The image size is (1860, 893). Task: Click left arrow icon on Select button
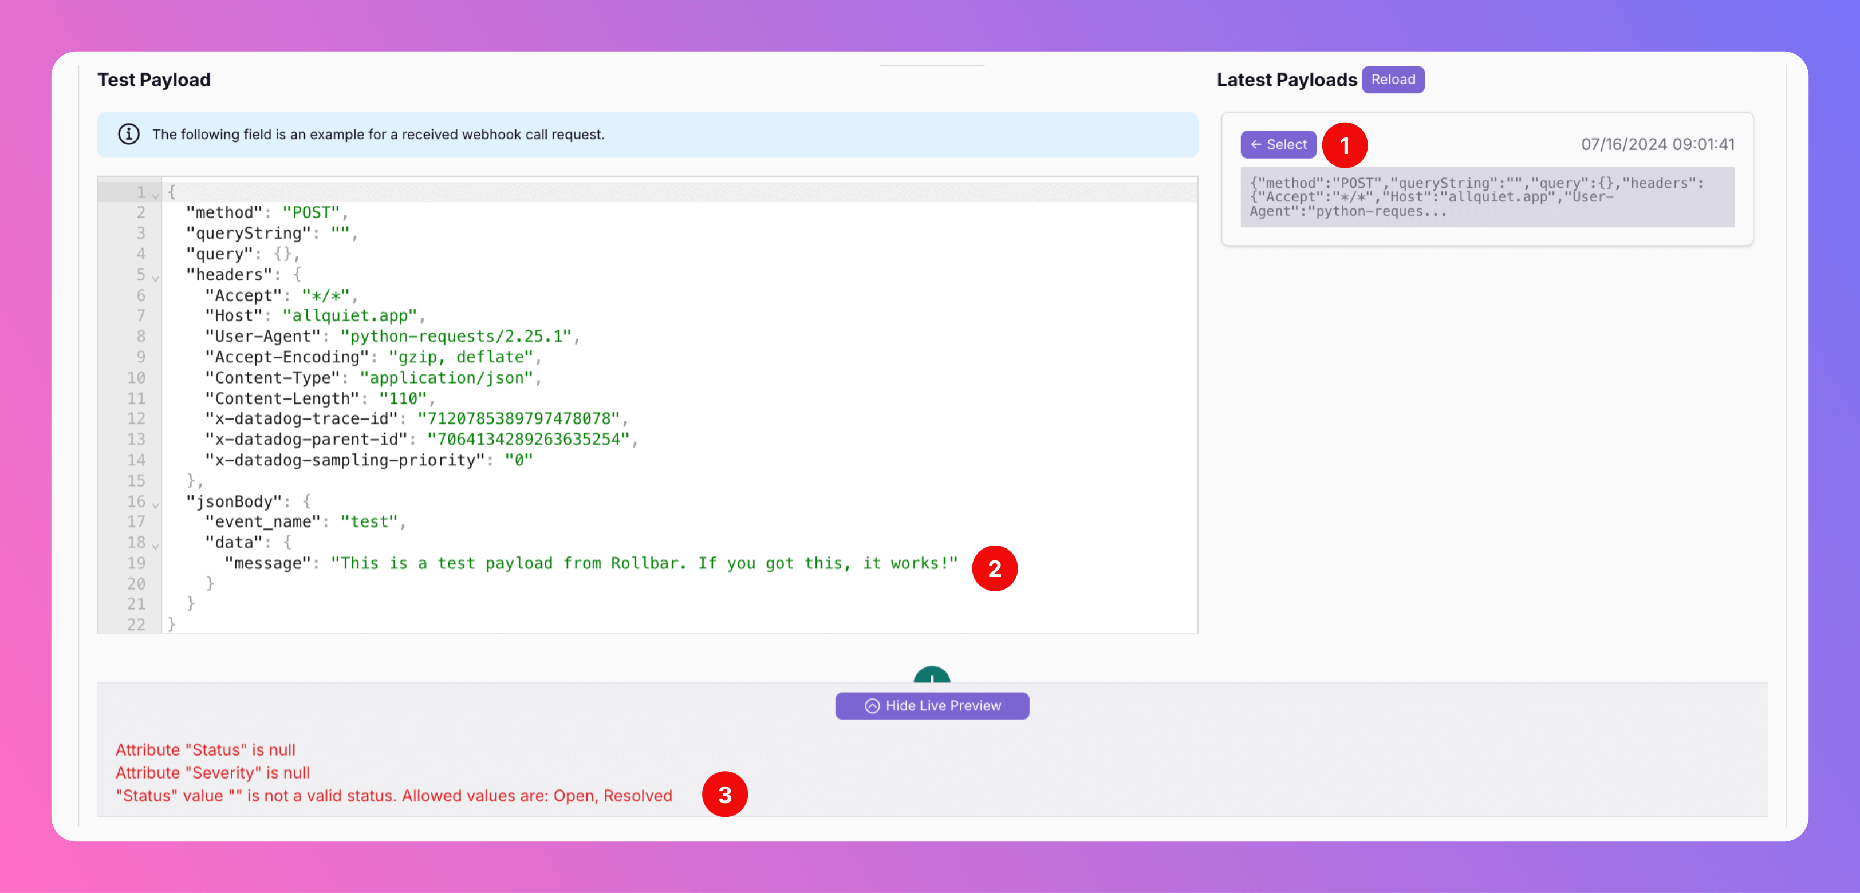pos(1256,144)
